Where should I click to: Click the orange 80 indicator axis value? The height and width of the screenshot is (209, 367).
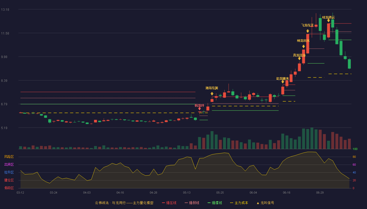pos(354,157)
